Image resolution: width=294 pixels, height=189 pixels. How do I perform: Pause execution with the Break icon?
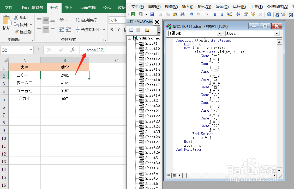pos(215,14)
